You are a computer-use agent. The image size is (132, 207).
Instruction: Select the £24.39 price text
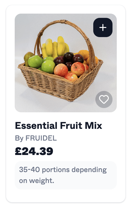(34, 151)
